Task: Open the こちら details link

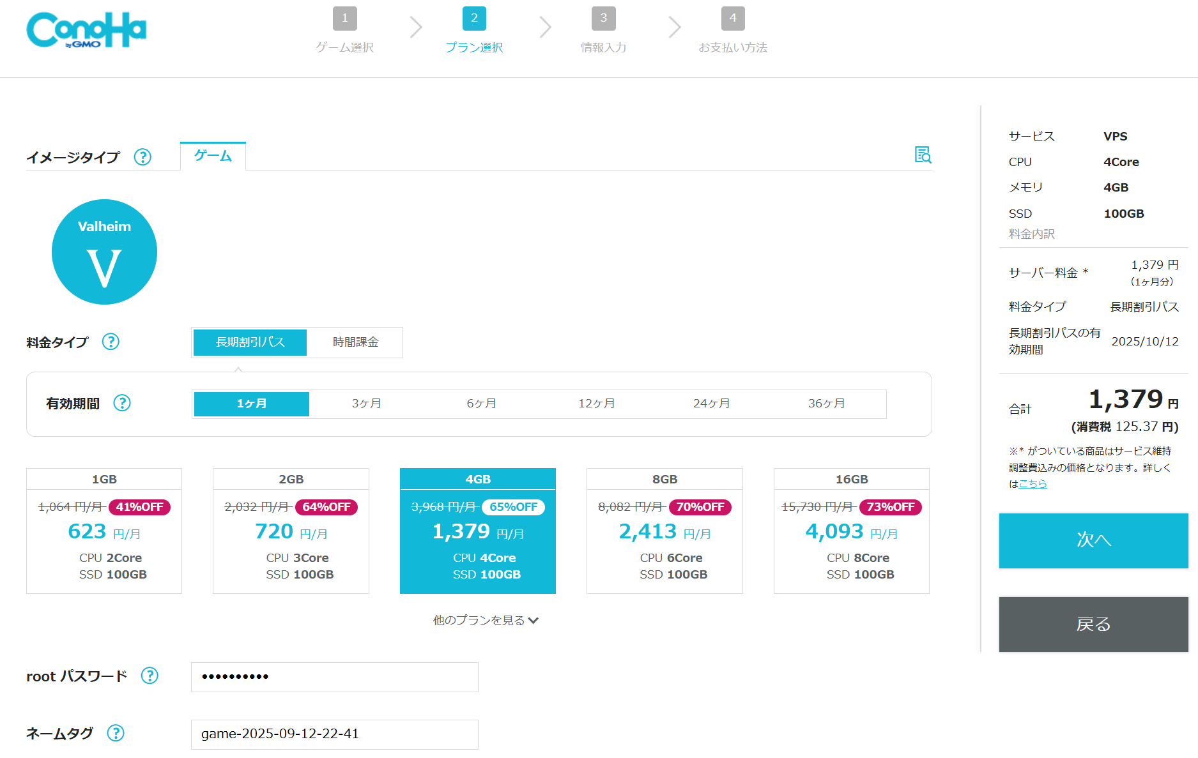Action: point(1033,484)
